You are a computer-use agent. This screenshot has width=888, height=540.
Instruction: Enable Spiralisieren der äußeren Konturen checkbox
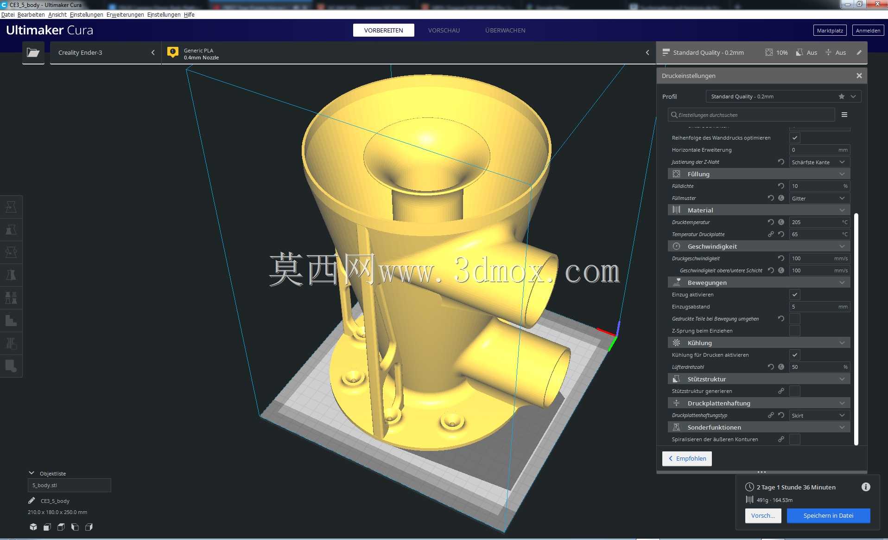pos(795,439)
